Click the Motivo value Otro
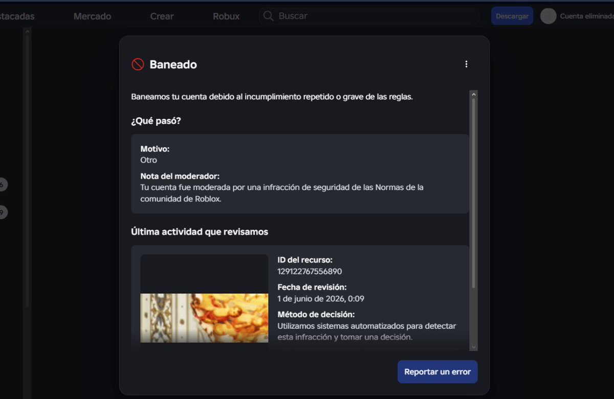 click(x=148, y=160)
